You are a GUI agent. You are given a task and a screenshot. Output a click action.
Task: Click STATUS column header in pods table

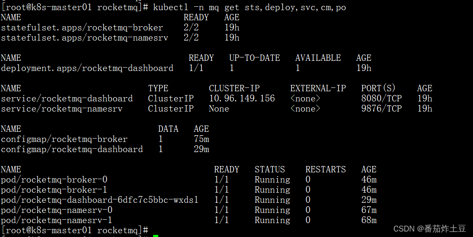click(x=269, y=169)
